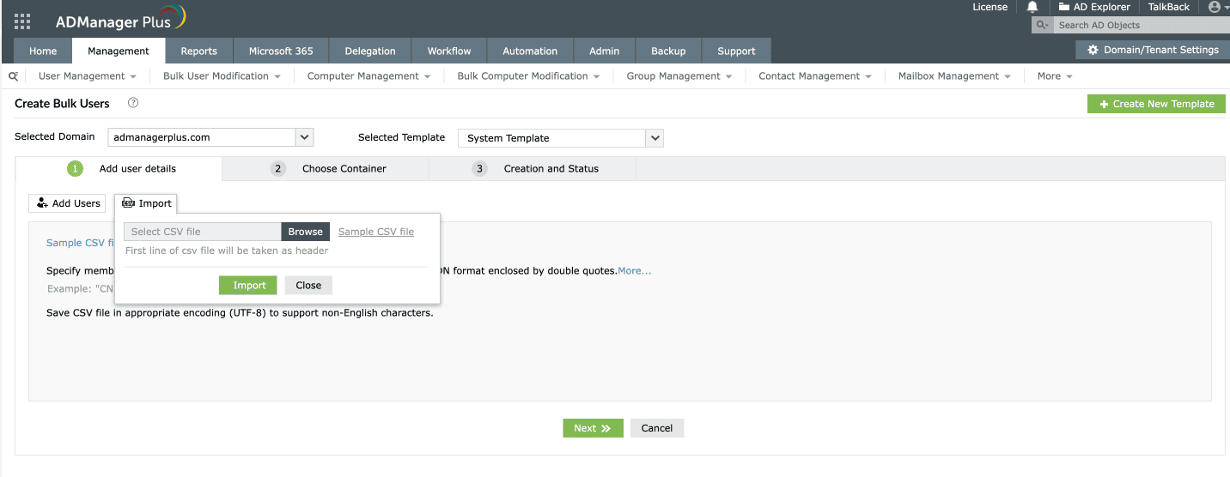
Task: Click the Cancel button
Action: coord(657,428)
